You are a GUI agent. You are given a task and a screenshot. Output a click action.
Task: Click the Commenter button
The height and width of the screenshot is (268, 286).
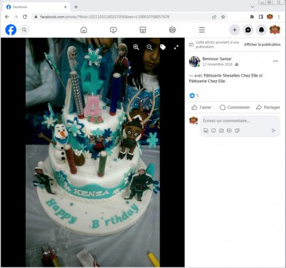click(235, 108)
